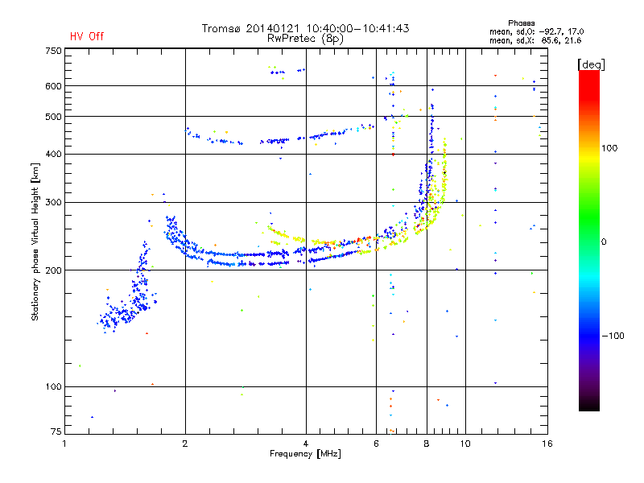
Task: Click the subtitle 'RwPretec (8p)'
Action: point(305,39)
